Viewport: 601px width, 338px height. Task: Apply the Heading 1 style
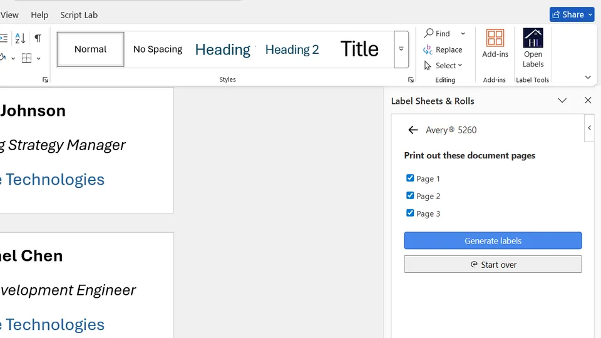[x=223, y=49]
